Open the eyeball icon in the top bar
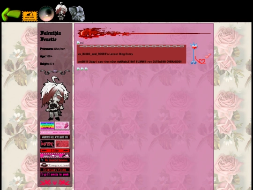Image resolution: width=253 pixels, height=190 pixels. point(46,14)
